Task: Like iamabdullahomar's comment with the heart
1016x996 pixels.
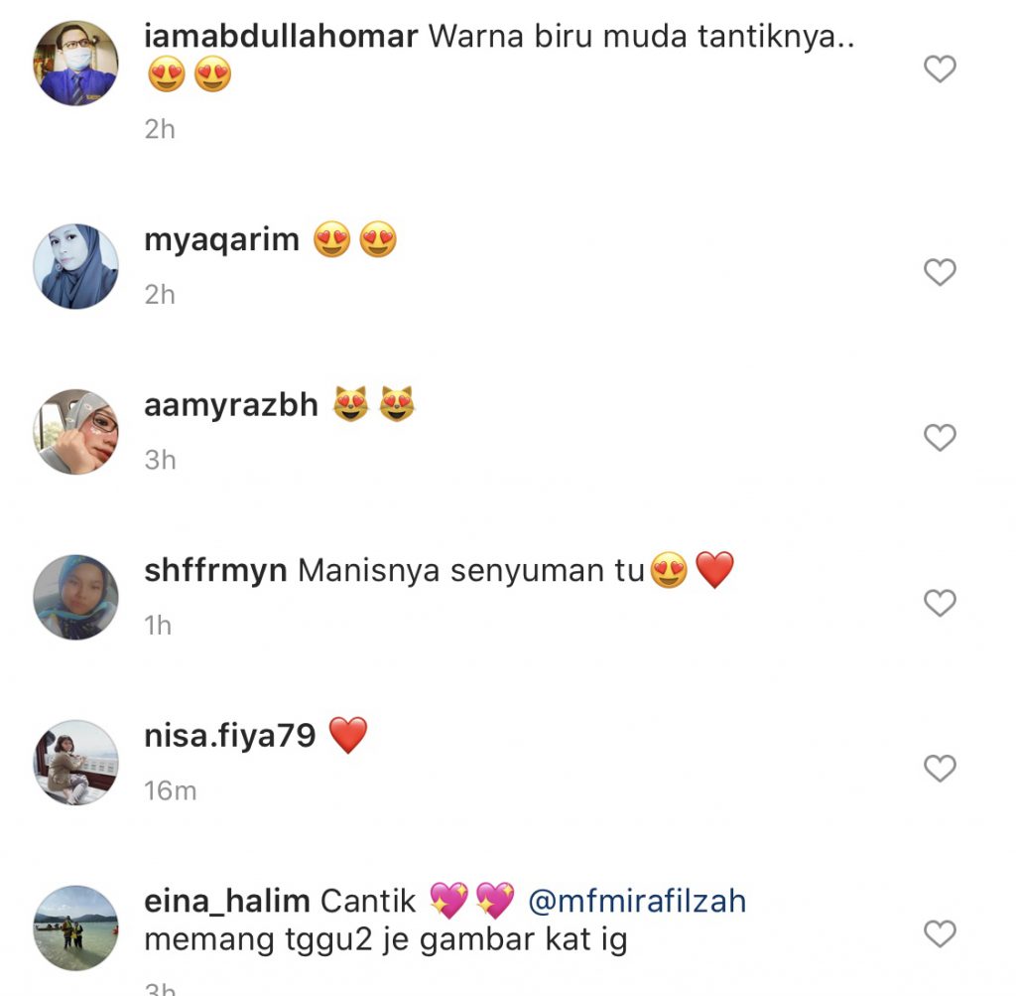Action: (x=940, y=69)
